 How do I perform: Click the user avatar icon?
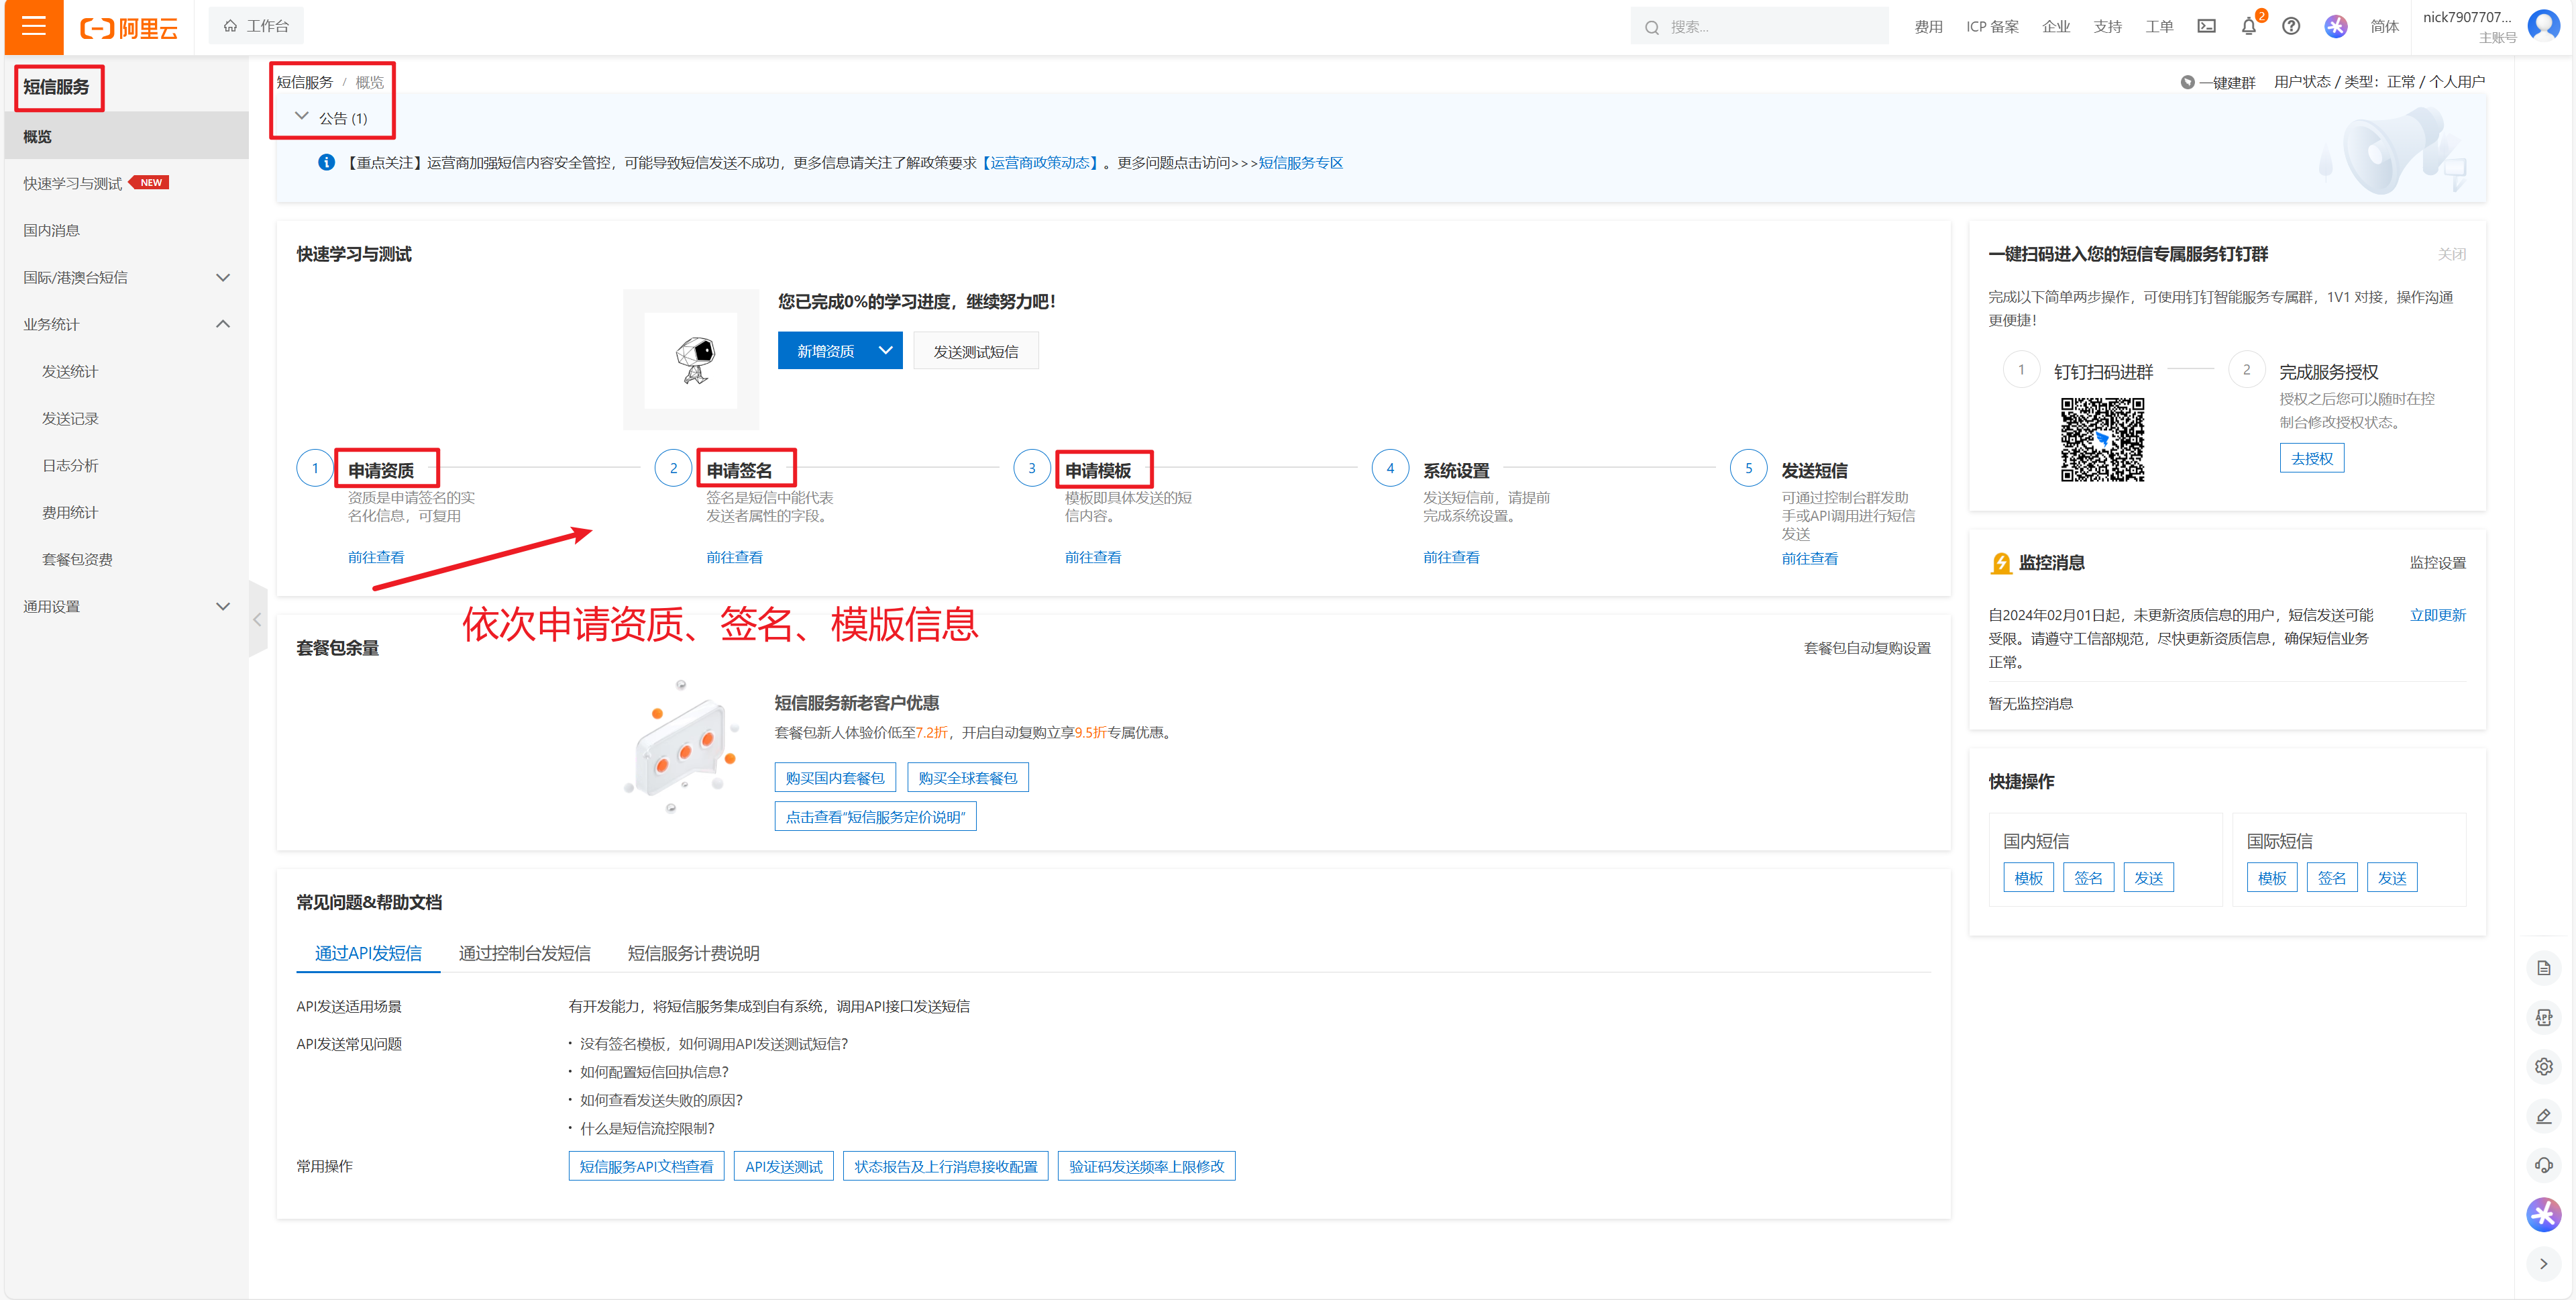(2543, 26)
